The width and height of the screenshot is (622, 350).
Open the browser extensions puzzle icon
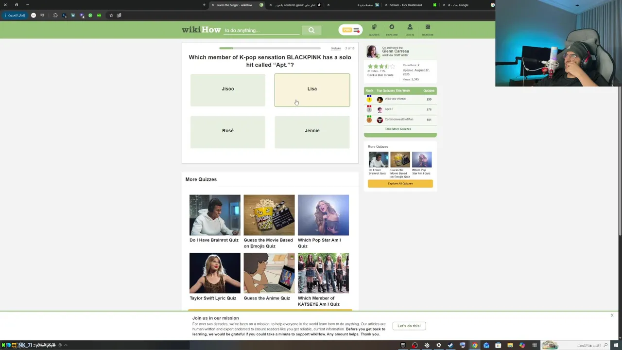tap(55, 15)
